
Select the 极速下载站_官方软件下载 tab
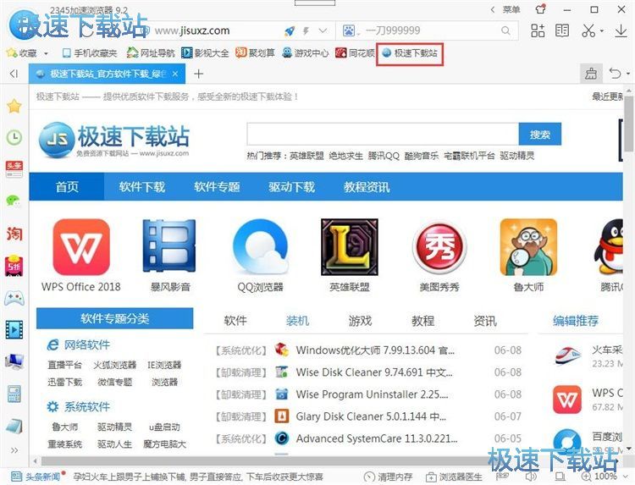coord(107,74)
